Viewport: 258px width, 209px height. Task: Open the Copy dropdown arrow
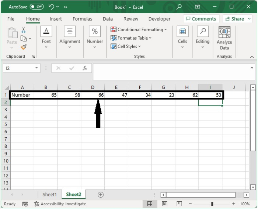click(x=30, y=39)
